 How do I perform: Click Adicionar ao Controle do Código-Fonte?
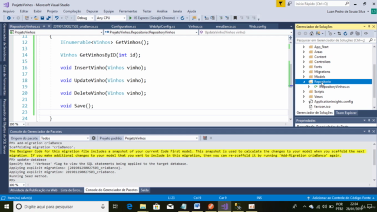[341, 198]
